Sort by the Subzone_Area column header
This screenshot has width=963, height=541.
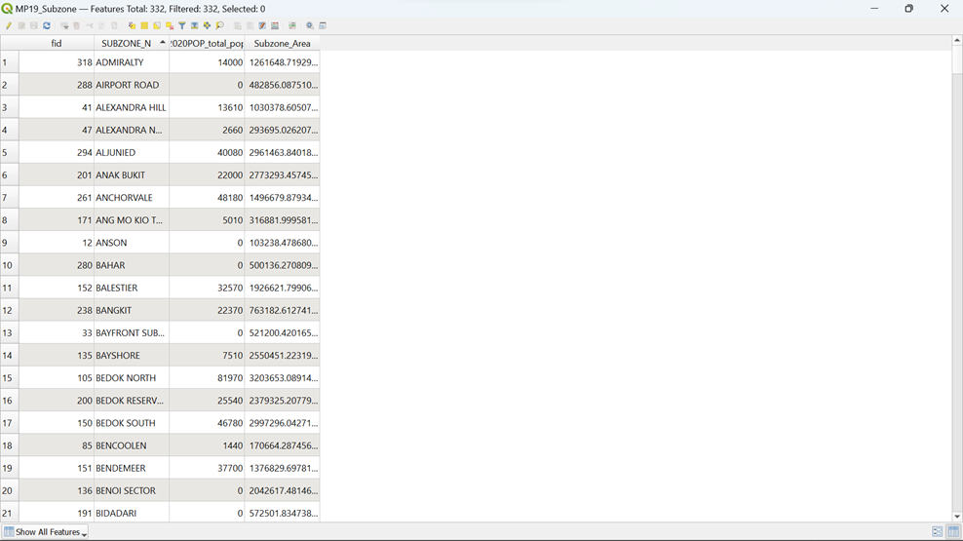tap(282, 43)
